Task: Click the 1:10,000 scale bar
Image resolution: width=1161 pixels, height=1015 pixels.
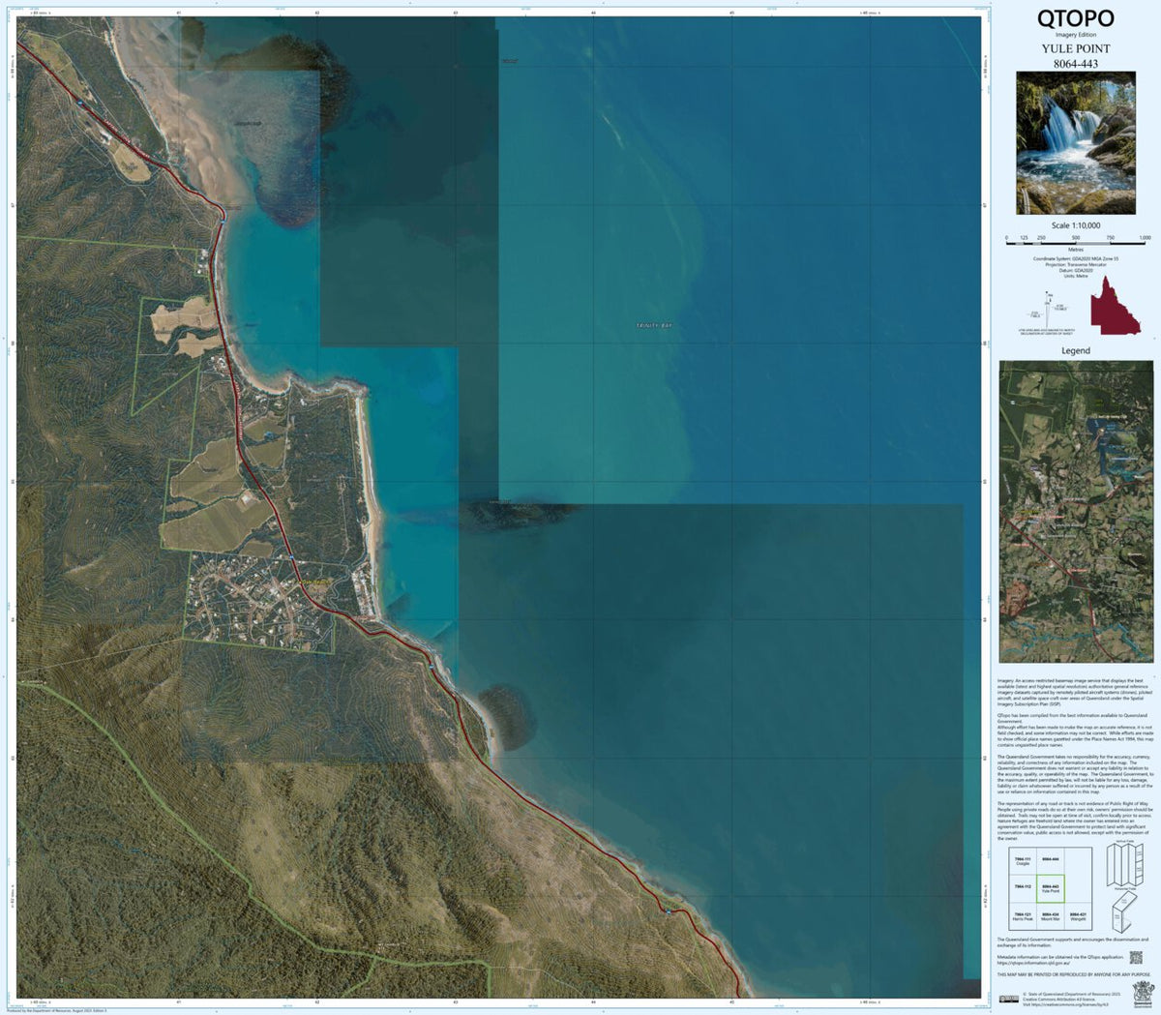Action: click(1076, 243)
